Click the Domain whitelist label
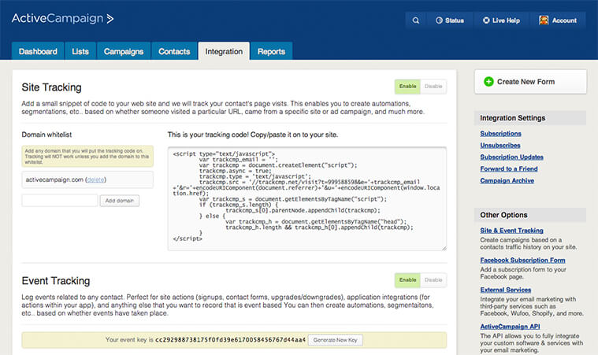 pos(46,135)
